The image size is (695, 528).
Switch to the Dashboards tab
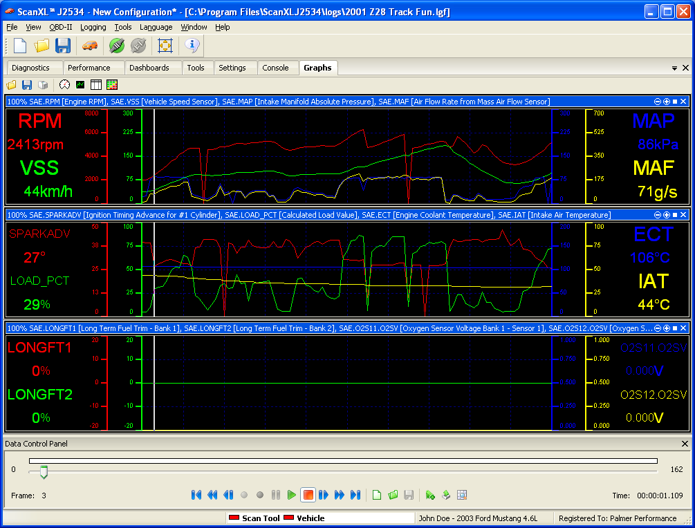[x=149, y=68]
